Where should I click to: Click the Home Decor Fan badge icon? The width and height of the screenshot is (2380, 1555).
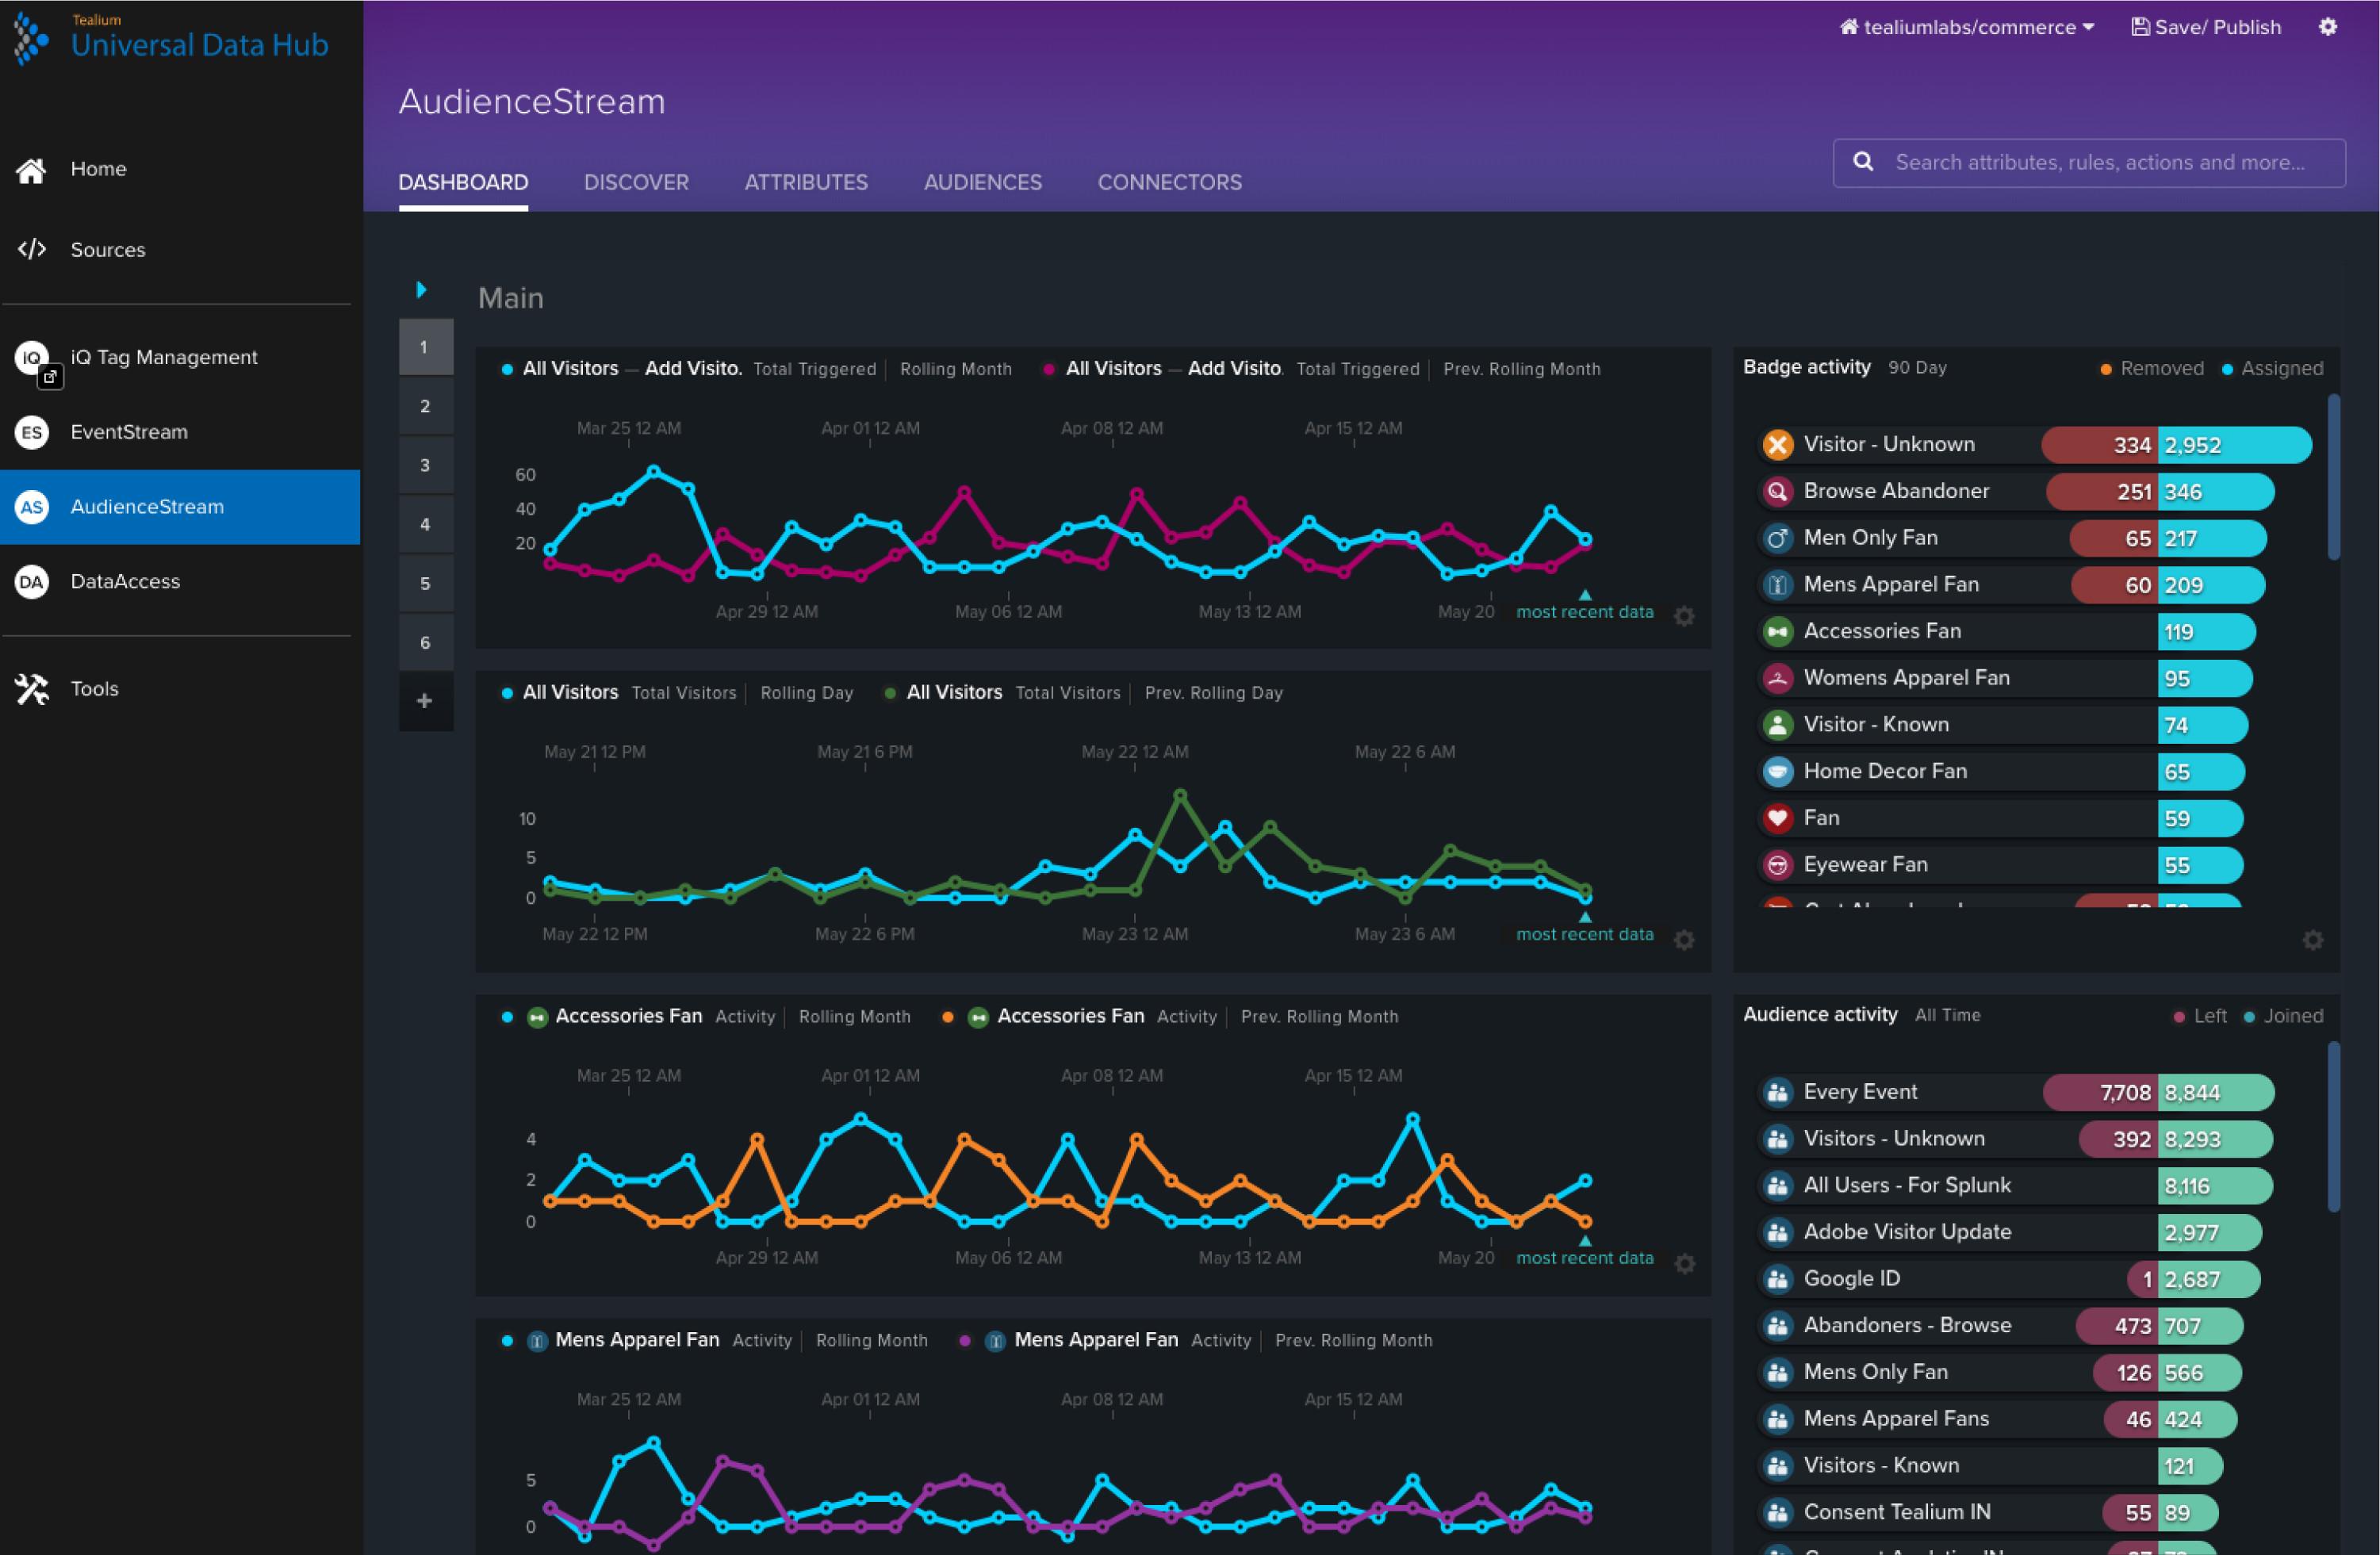point(1777,771)
